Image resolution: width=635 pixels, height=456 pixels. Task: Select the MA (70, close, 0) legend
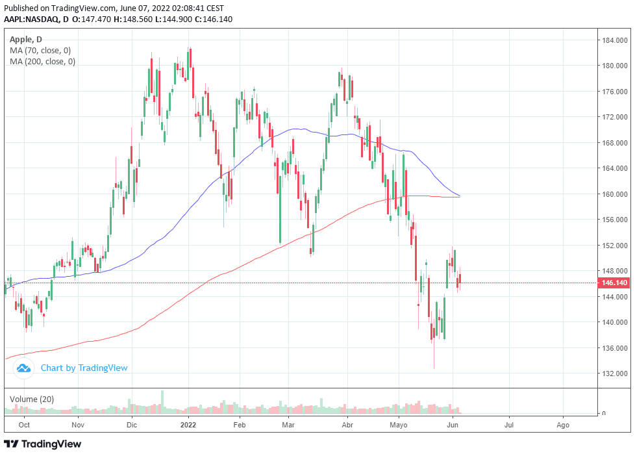coord(40,51)
